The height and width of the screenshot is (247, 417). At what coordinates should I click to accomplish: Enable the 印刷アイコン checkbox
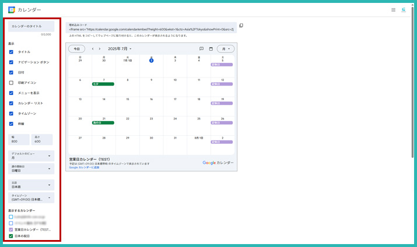point(11,83)
